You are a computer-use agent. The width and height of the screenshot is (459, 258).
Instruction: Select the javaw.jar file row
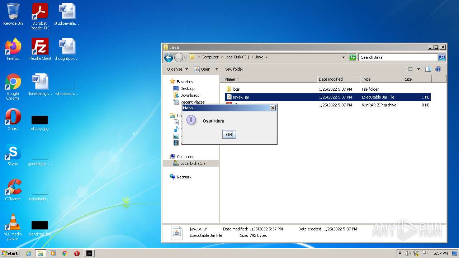(327, 97)
